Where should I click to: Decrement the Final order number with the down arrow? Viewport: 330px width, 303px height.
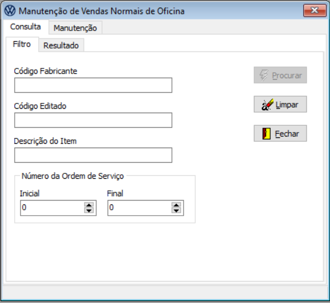click(177, 211)
